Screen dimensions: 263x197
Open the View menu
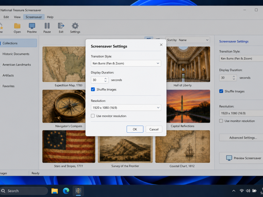[x=17, y=17]
